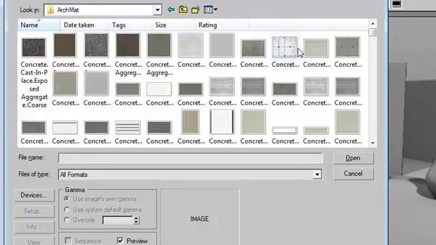Select the Override gamma option
This screenshot has width=436, height=245.
(x=67, y=220)
